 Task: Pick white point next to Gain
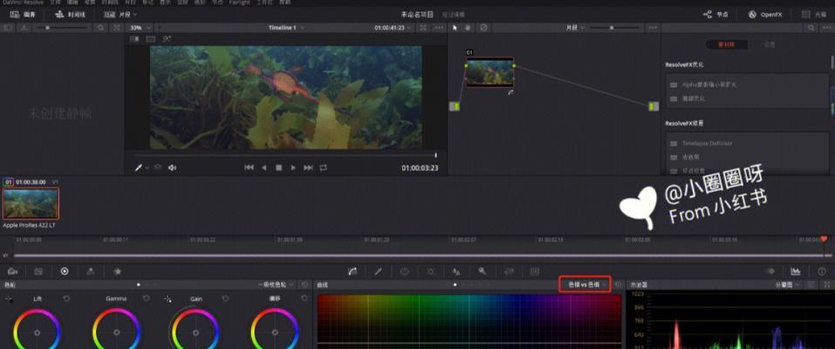click(x=168, y=299)
